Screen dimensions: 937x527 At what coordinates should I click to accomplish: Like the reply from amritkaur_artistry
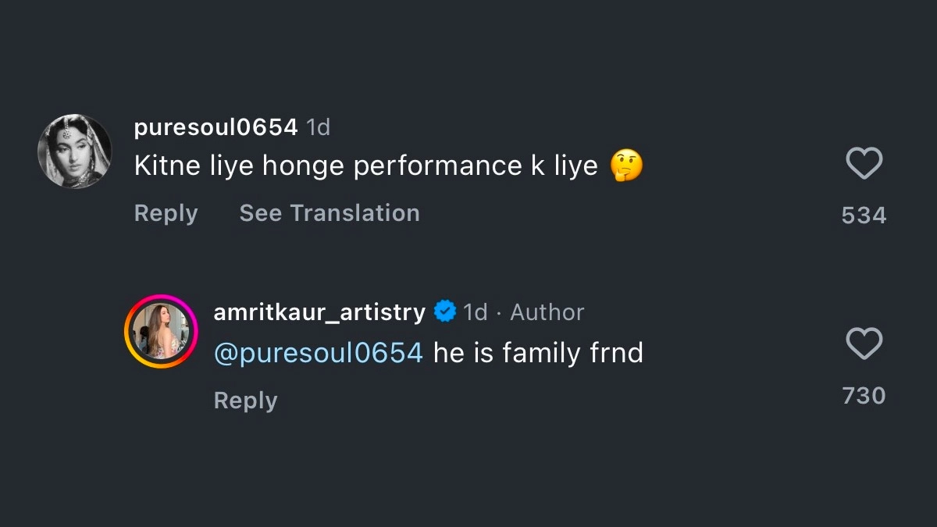pos(864,344)
